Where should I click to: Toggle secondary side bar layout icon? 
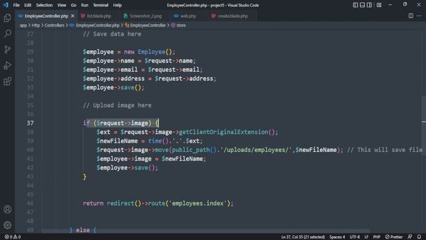(x=369, y=5)
